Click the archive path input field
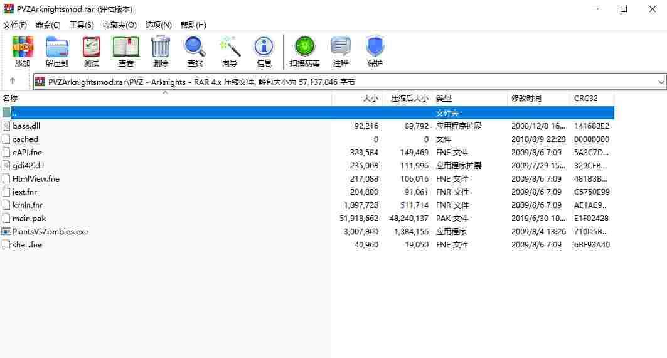667x358 pixels. [x=350, y=82]
